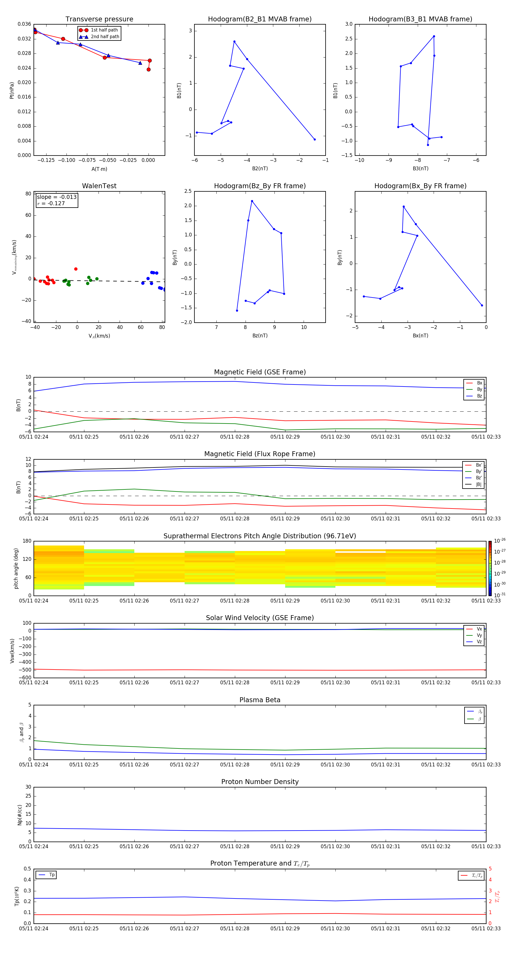
Task: Click the 'Hodogram(B2_B1 MVAB frame)' title
Action: click(260, 19)
